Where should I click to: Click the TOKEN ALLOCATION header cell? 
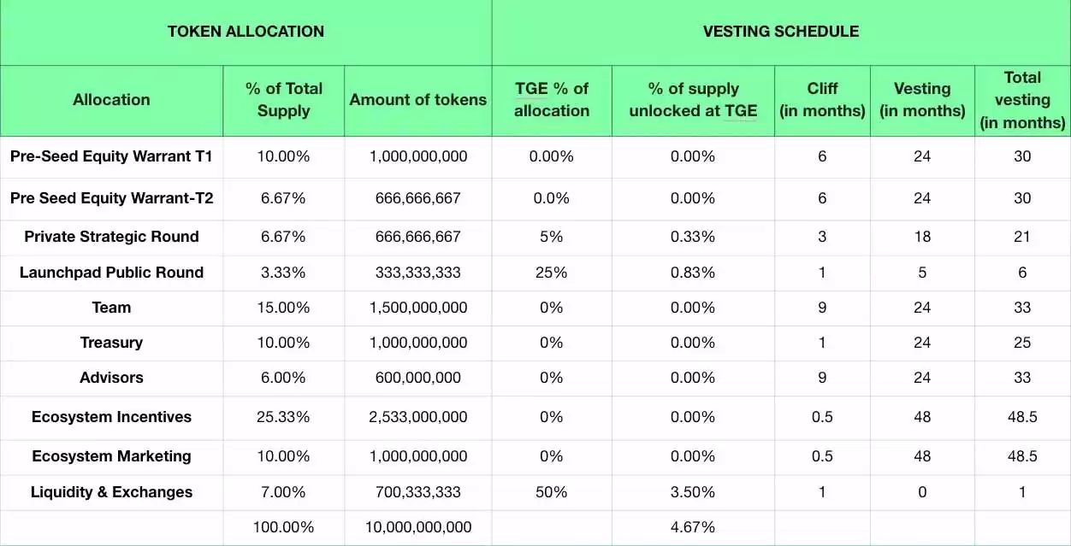point(246,32)
